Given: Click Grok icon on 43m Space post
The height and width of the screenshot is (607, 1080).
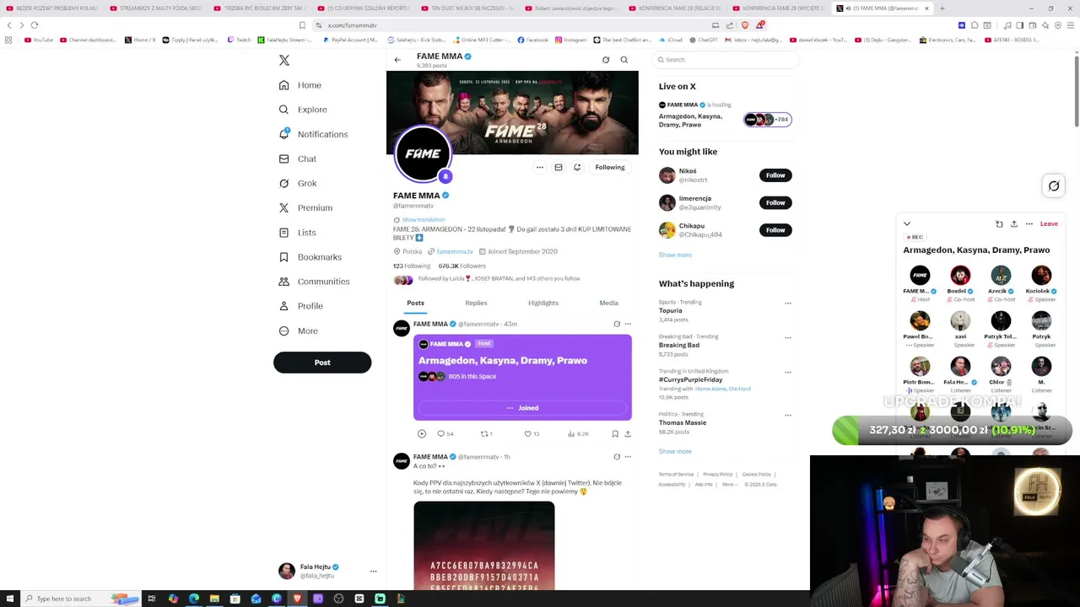Looking at the screenshot, I should (x=617, y=324).
